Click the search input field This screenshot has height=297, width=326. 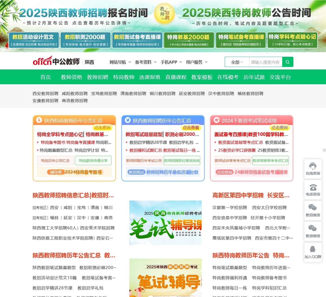coord(265,62)
